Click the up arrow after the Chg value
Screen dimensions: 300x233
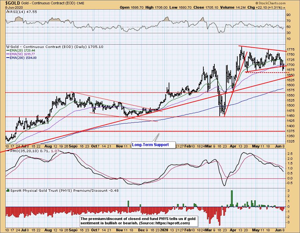[x=284, y=8]
